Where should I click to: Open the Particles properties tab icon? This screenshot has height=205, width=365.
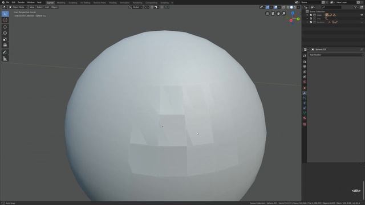point(305,98)
